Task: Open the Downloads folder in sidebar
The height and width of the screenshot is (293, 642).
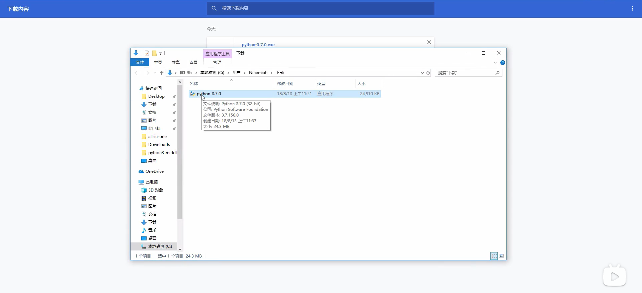Action: [159, 145]
